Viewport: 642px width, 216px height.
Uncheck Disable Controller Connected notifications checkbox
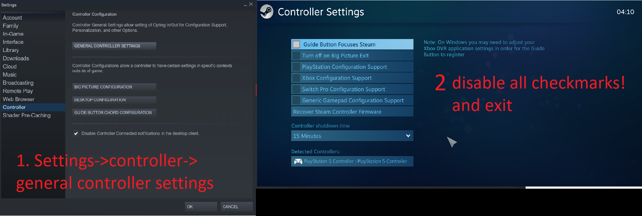[76, 133]
